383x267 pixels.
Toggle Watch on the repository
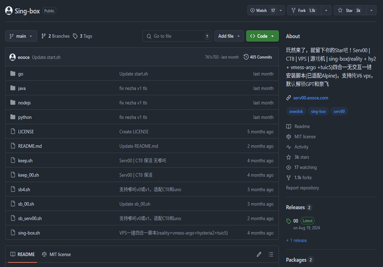(262, 11)
